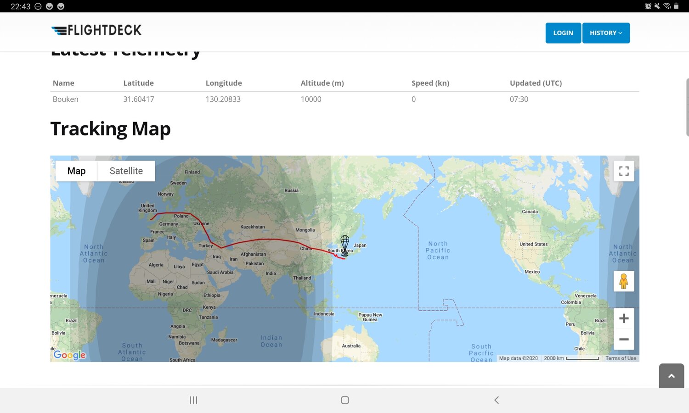Click the balloon marker near Japan
Viewport: 689px width, 413px height.
pyautogui.click(x=345, y=246)
